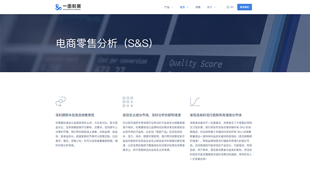Click heading 实时跟踪本品竞品销售表现
The width and height of the screenshot is (310, 174).
point(75,115)
